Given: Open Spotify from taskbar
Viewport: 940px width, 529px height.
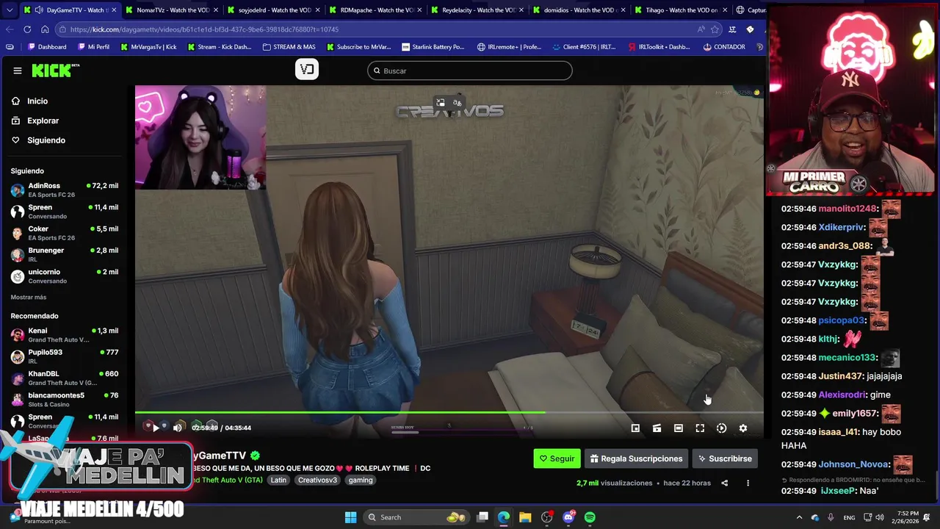Looking at the screenshot, I should point(590,517).
